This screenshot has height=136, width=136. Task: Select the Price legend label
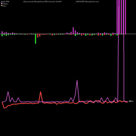(4, 6)
